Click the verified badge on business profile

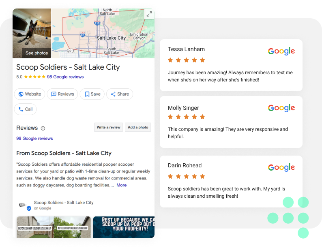point(29,208)
